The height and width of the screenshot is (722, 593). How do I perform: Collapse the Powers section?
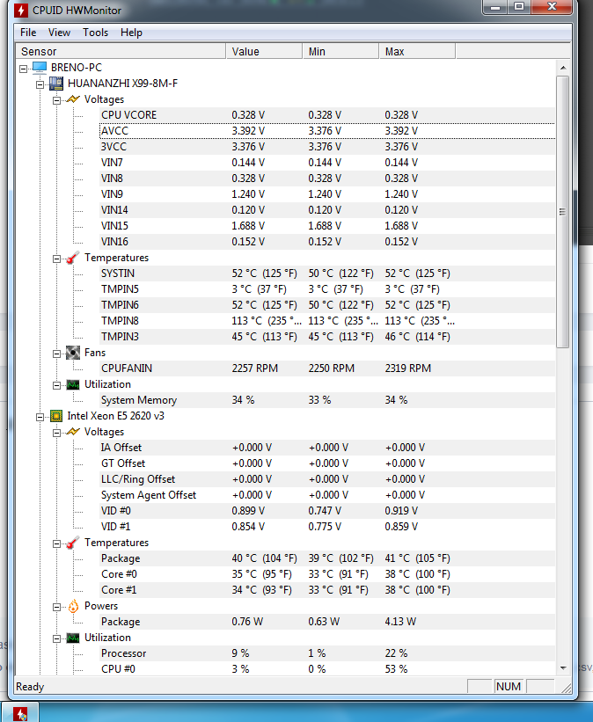pos(56,607)
